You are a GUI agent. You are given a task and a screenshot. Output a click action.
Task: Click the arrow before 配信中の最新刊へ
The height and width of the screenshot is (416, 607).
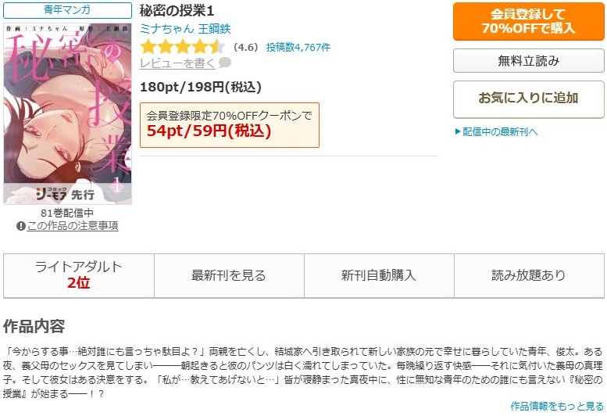[458, 131]
